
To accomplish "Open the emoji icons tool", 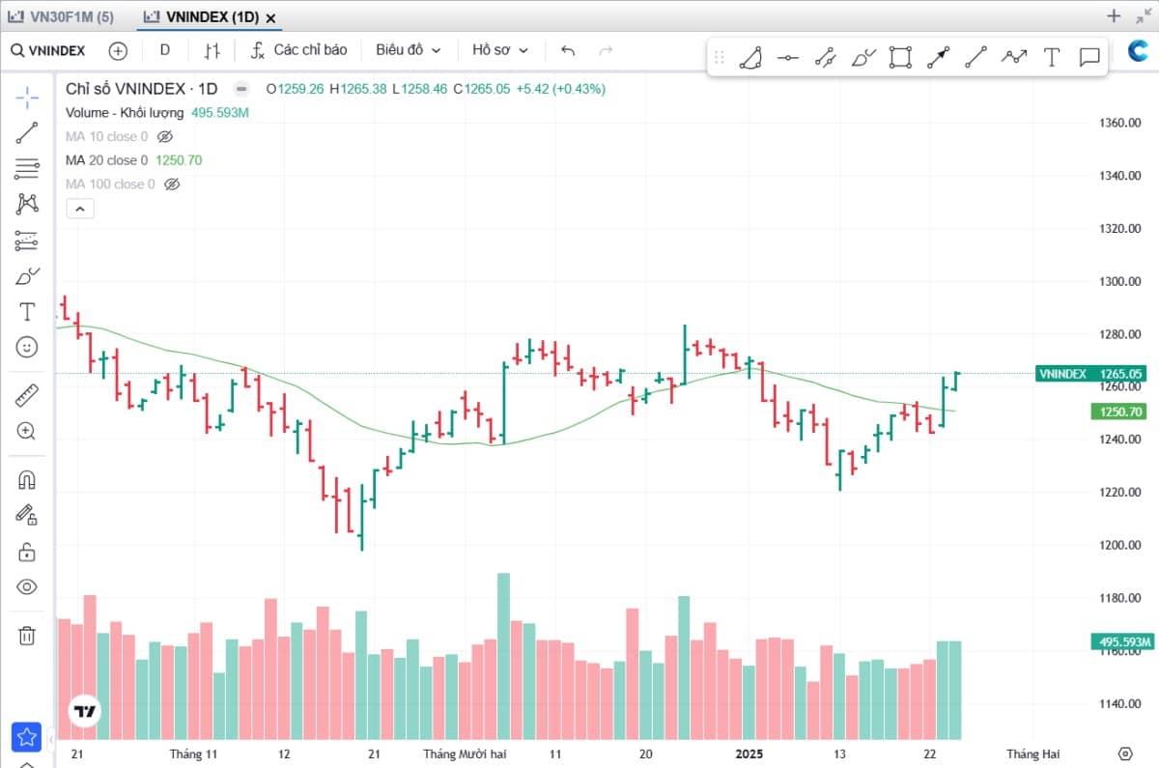I will (x=27, y=347).
